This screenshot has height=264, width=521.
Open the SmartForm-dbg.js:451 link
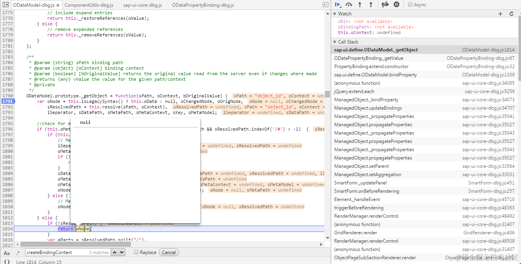click(491, 183)
